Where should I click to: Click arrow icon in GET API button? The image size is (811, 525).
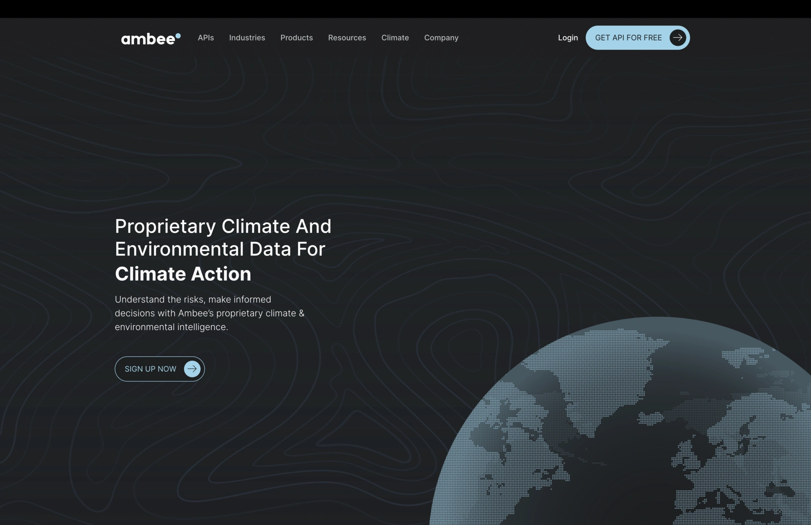pyautogui.click(x=678, y=38)
